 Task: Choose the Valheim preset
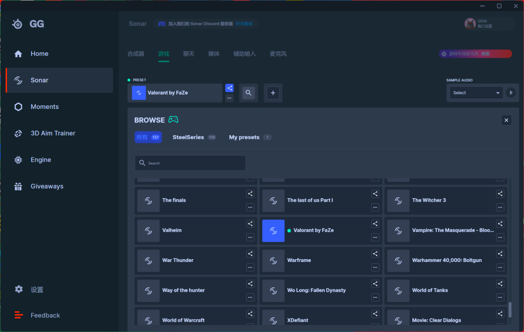pos(196,230)
